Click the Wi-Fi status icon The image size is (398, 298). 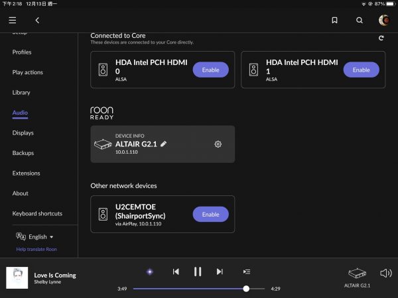coord(364,4)
